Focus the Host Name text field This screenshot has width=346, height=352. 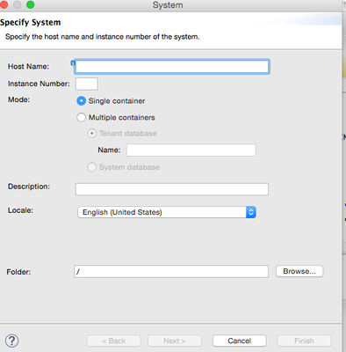point(172,67)
